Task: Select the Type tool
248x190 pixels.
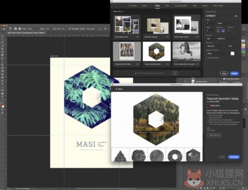Action: [2, 84]
